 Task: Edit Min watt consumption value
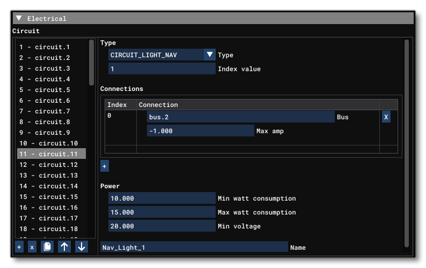161,198
